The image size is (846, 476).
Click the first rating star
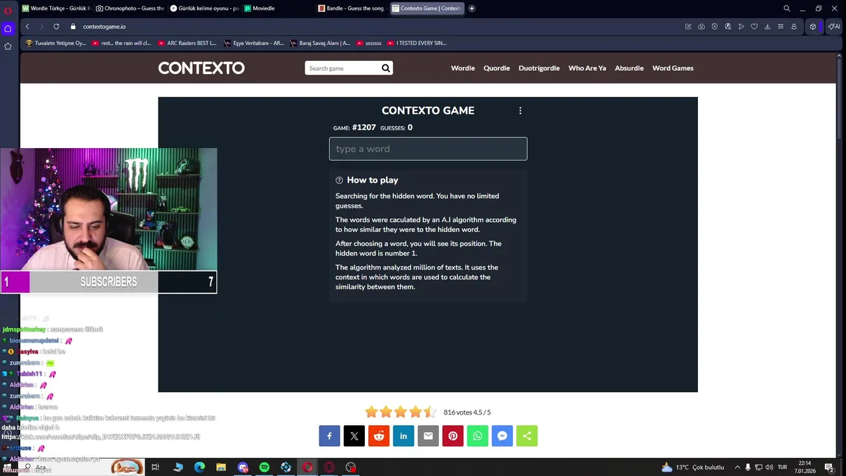371,412
